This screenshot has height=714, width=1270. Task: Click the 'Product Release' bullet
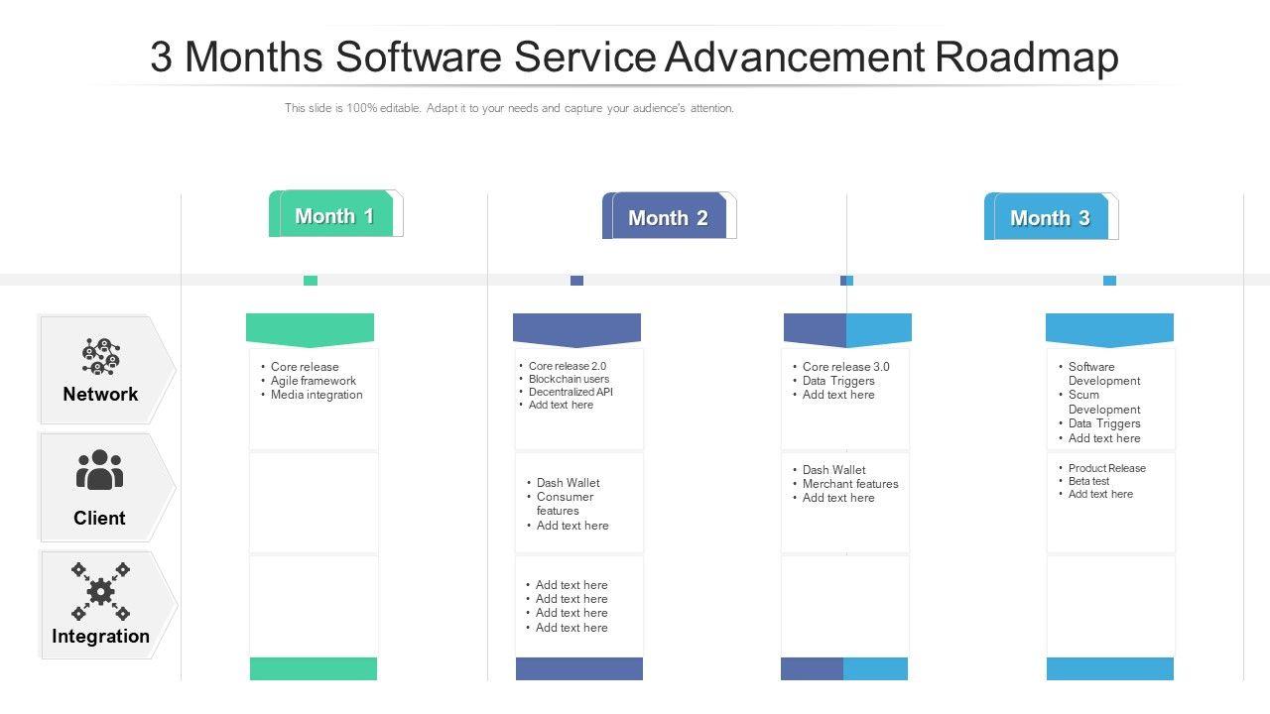[1107, 468]
